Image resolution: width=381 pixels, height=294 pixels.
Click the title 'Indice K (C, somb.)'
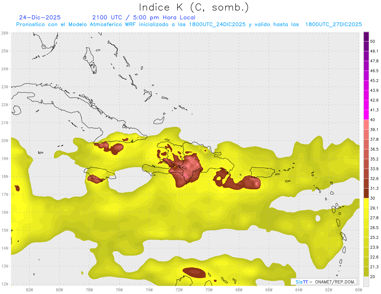pos(194,8)
